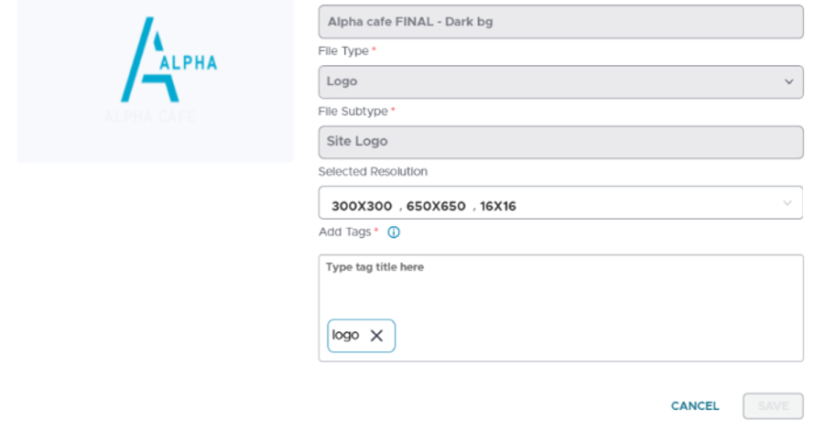Click the File Type dropdown chevron
Screen dimensions: 825x431
point(788,82)
